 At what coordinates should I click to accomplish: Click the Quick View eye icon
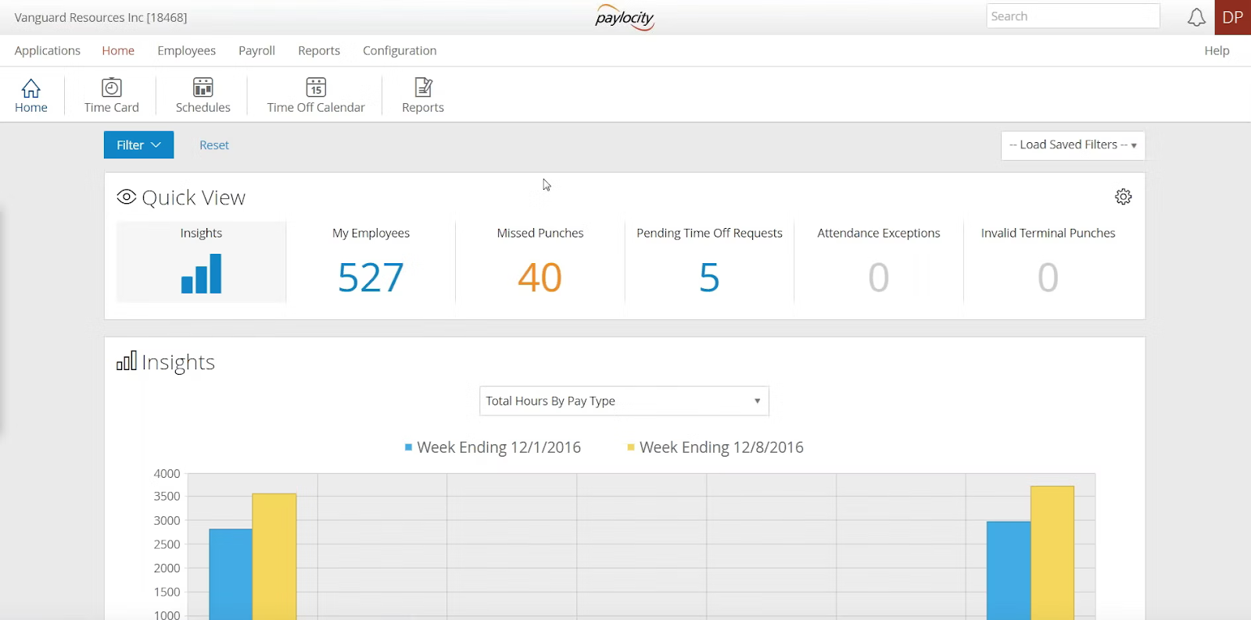click(127, 197)
